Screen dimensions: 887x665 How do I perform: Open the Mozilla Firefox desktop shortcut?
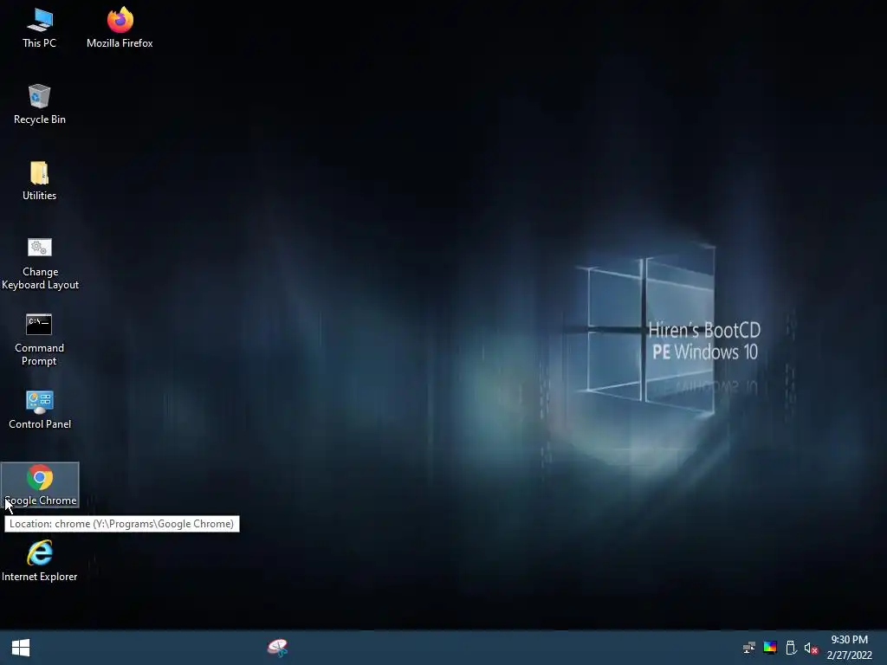[x=120, y=29]
